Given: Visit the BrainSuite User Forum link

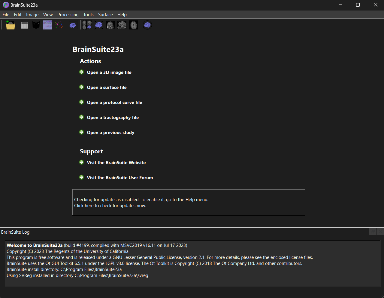Looking at the screenshot, I should [120, 178].
